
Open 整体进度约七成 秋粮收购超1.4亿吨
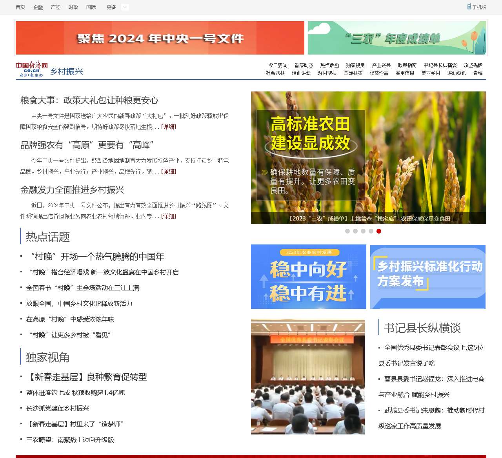click(x=76, y=393)
